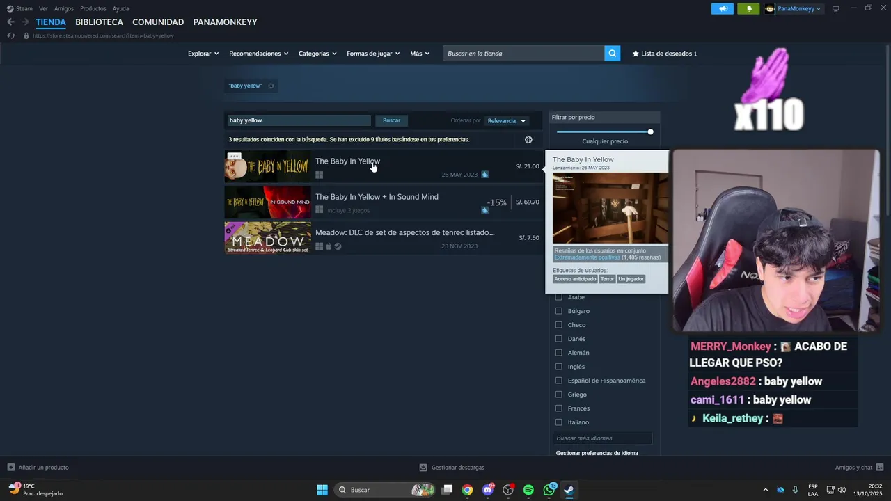Check the Alemán language filter

pyautogui.click(x=558, y=353)
